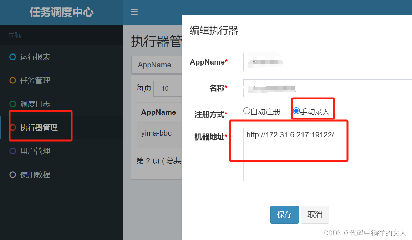Click the blue circle icon beside 运行报表

click(12, 57)
